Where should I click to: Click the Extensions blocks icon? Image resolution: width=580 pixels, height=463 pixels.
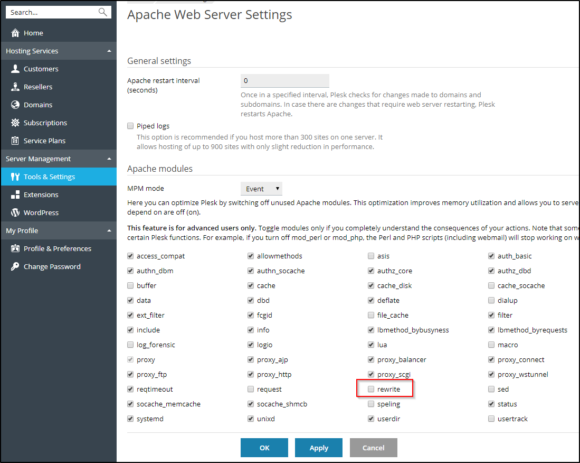pyautogui.click(x=15, y=195)
